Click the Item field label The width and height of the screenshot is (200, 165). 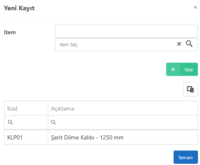tap(10, 33)
